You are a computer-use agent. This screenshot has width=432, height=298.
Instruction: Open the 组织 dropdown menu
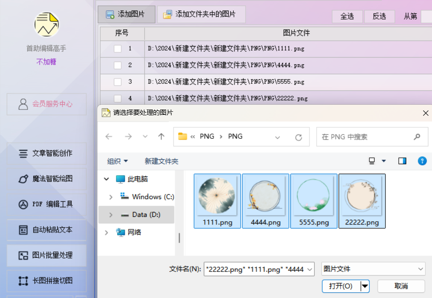click(117, 161)
